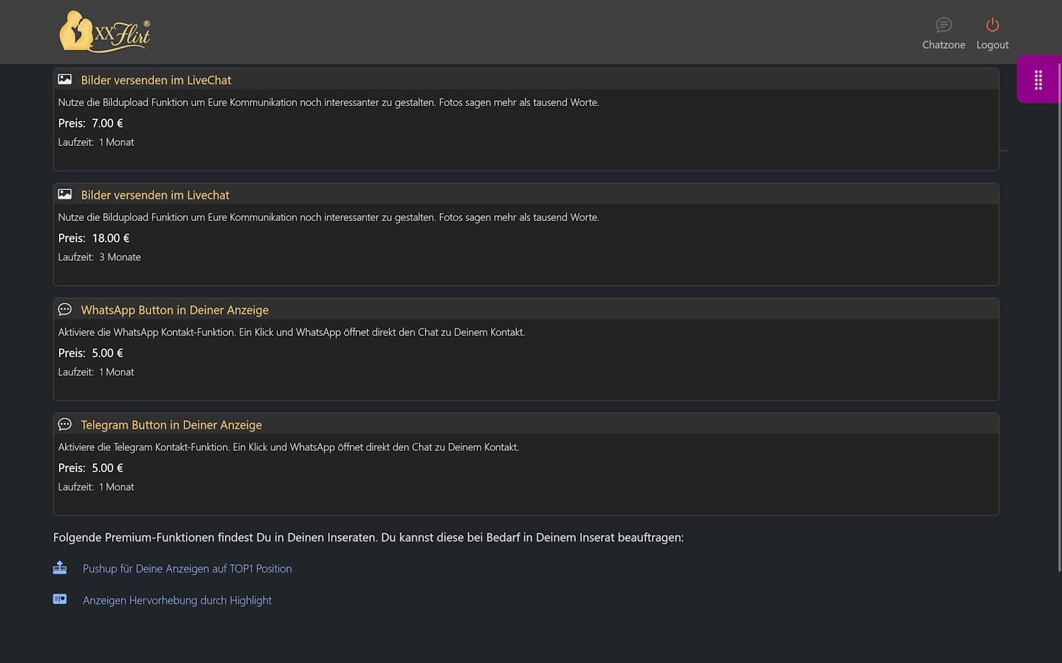
Task: Open 'Bilder versenden im LiveChat' 1 Monat title
Action: click(x=156, y=80)
